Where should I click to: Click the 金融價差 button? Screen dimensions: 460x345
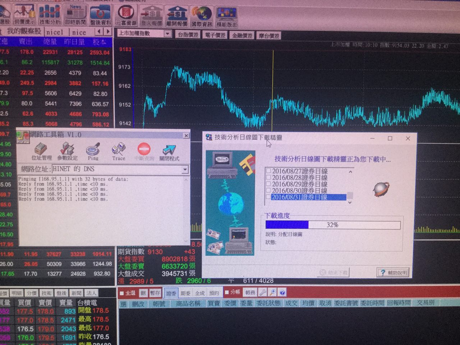coord(242,36)
